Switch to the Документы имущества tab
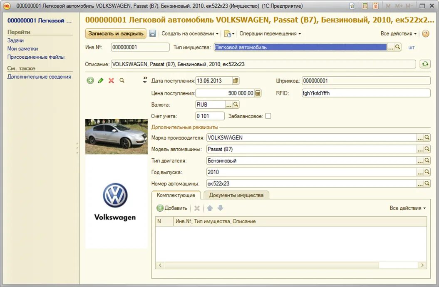The height and width of the screenshot is (287, 439). (x=236, y=195)
